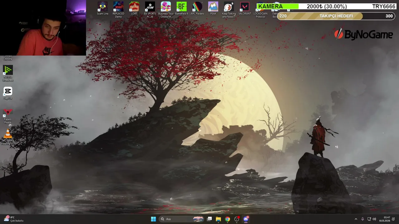Select the NVIDIA Broadcast desktop icon
Screen dimensions: 399x224
tap(8, 73)
